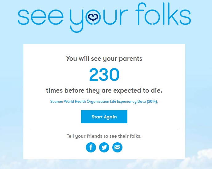Click the "You will see your parents" heading
This screenshot has height=169, width=212.
[104, 59]
